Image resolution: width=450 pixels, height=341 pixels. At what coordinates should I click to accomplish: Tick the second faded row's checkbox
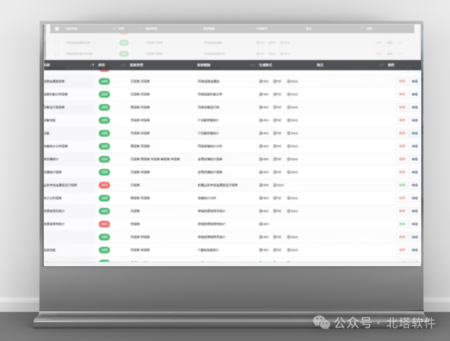point(57,54)
